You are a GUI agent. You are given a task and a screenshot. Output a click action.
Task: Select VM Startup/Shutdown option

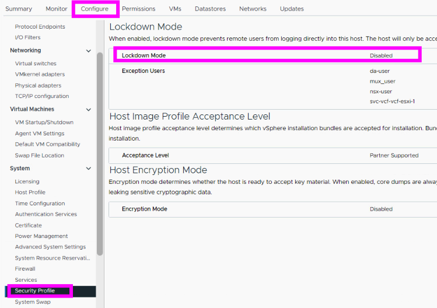pyautogui.click(x=44, y=123)
